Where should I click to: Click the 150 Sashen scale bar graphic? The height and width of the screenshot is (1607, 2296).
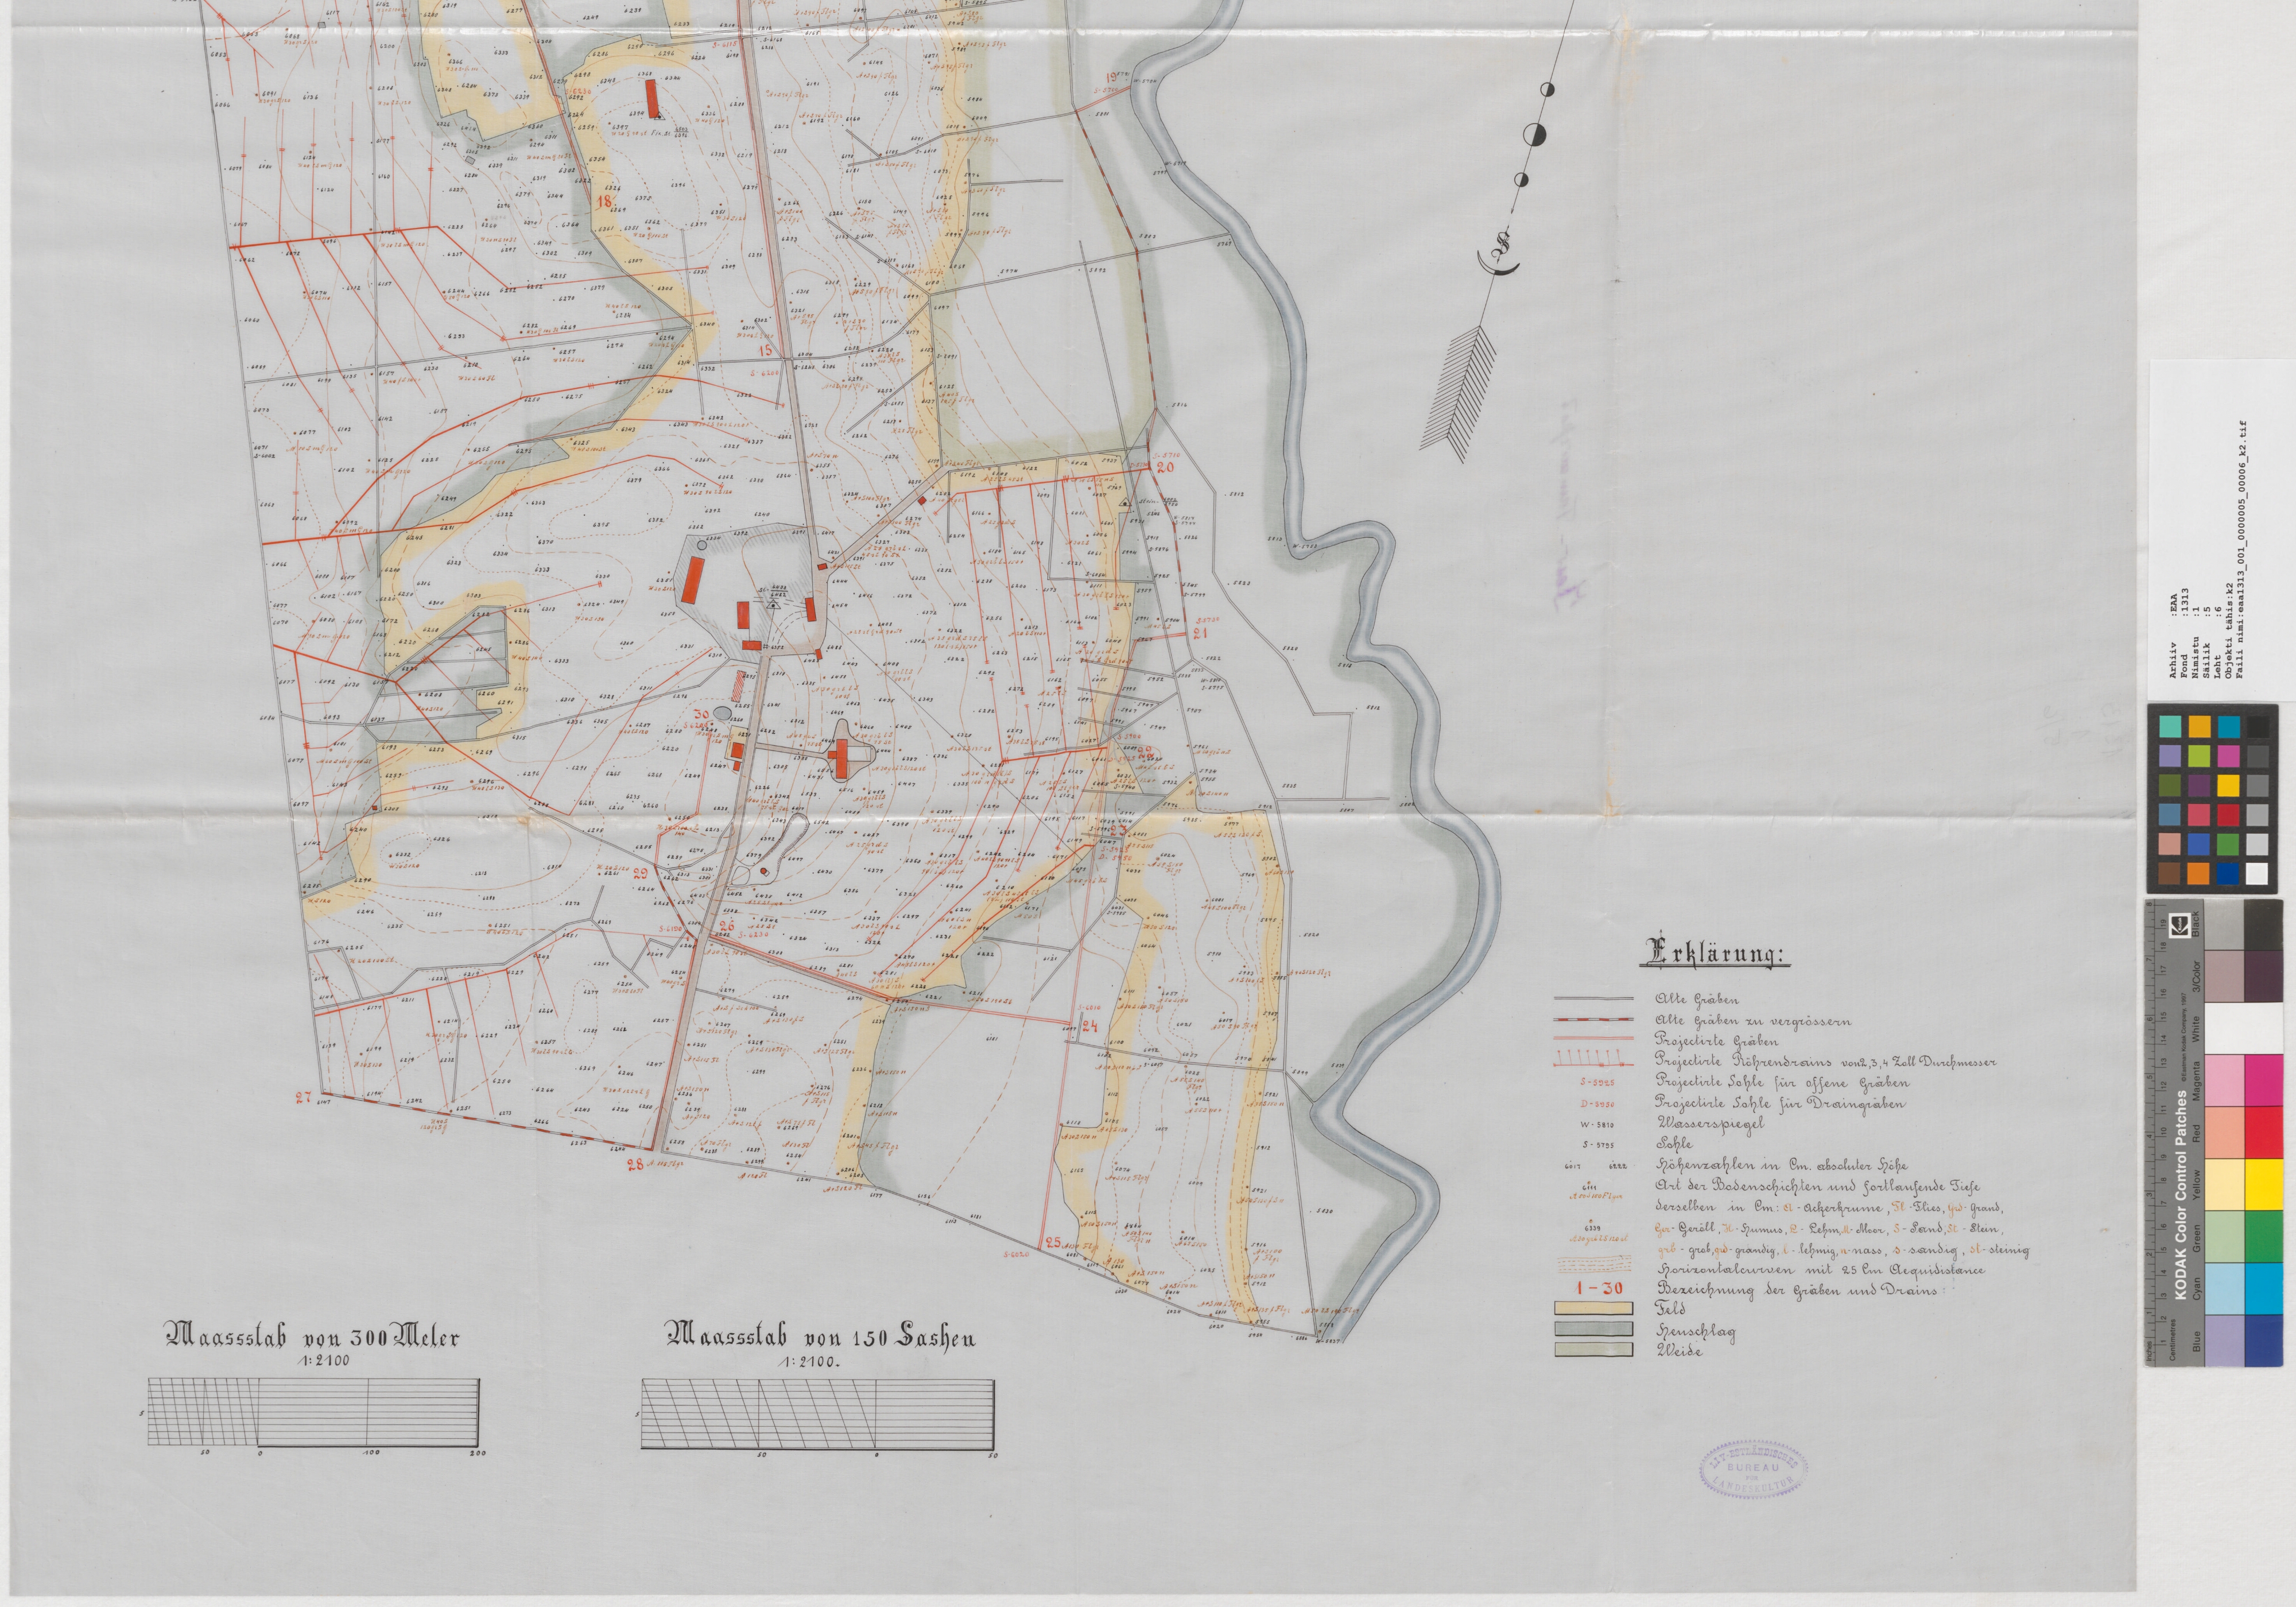[818, 1414]
